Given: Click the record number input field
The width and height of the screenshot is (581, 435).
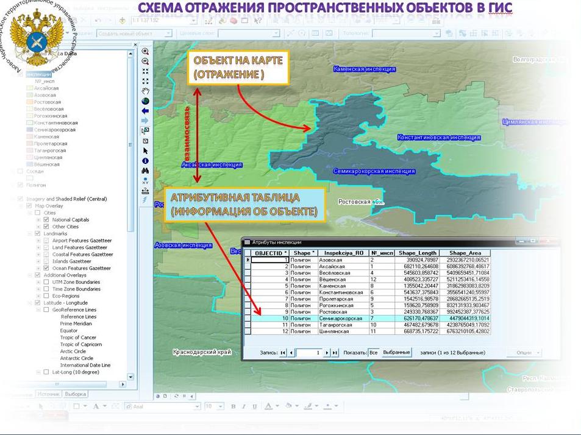Looking at the screenshot, I should pos(308,353).
